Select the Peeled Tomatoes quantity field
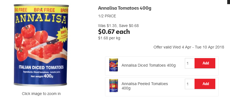This screenshot has width=230, height=106. pyautogui.click(x=190, y=84)
